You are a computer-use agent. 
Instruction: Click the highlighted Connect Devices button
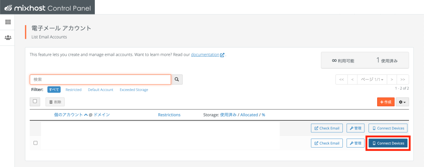coord(388,143)
